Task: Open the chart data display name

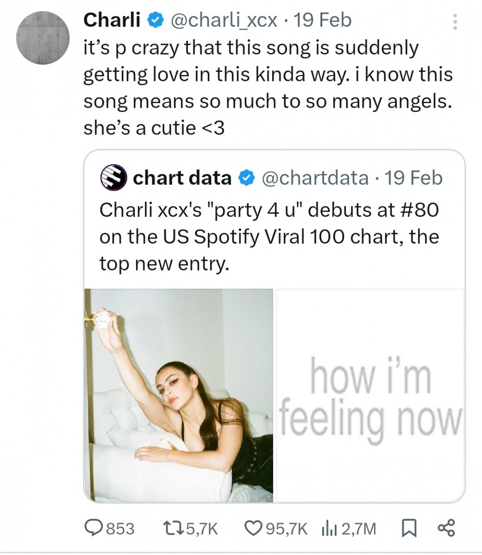Action: coord(182,178)
